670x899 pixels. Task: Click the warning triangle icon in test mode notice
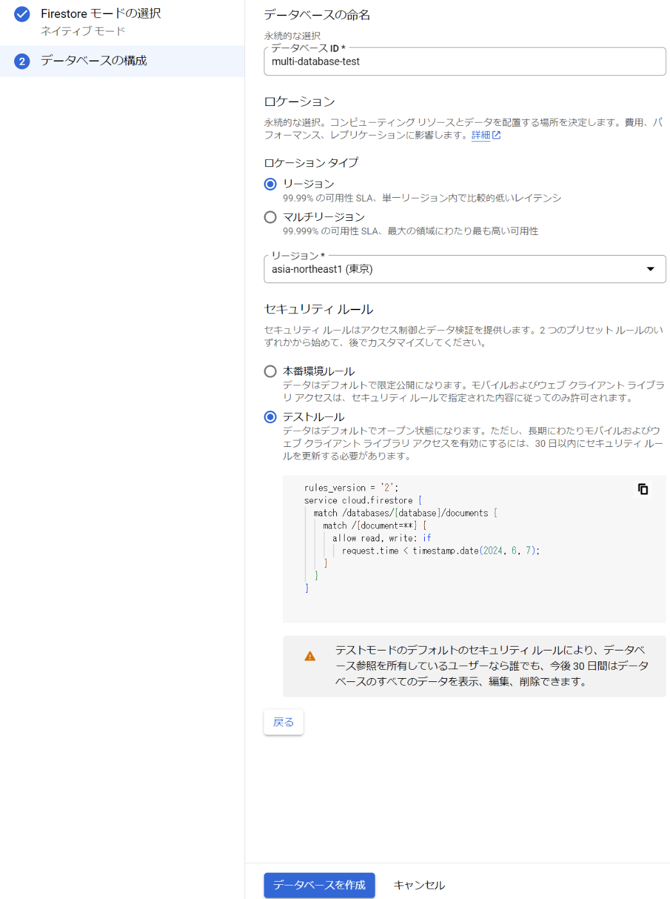click(310, 656)
